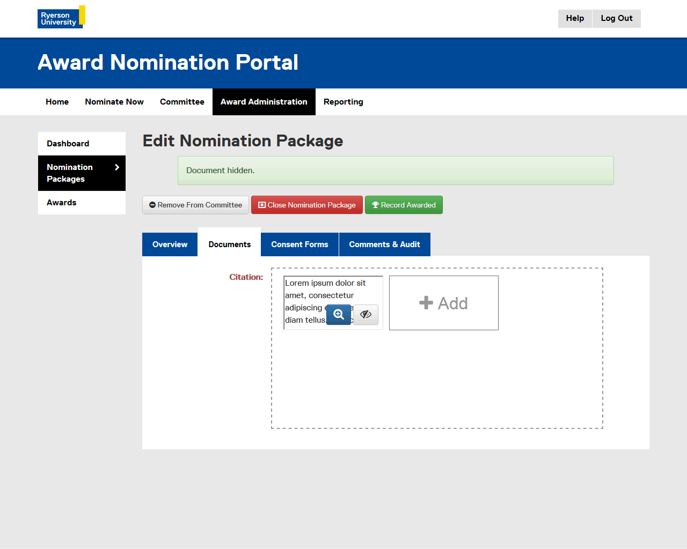The height and width of the screenshot is (549, 687).
Task: Click the magnifier zoom icon on the citation
Action: (338, 315)
